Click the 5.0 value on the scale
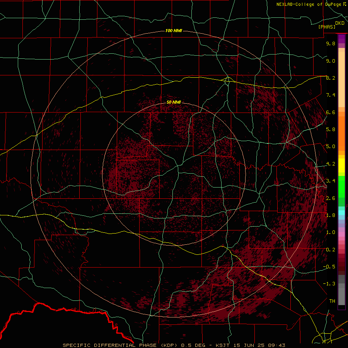Viewport: 348px width, 348px height. [331, 147]
